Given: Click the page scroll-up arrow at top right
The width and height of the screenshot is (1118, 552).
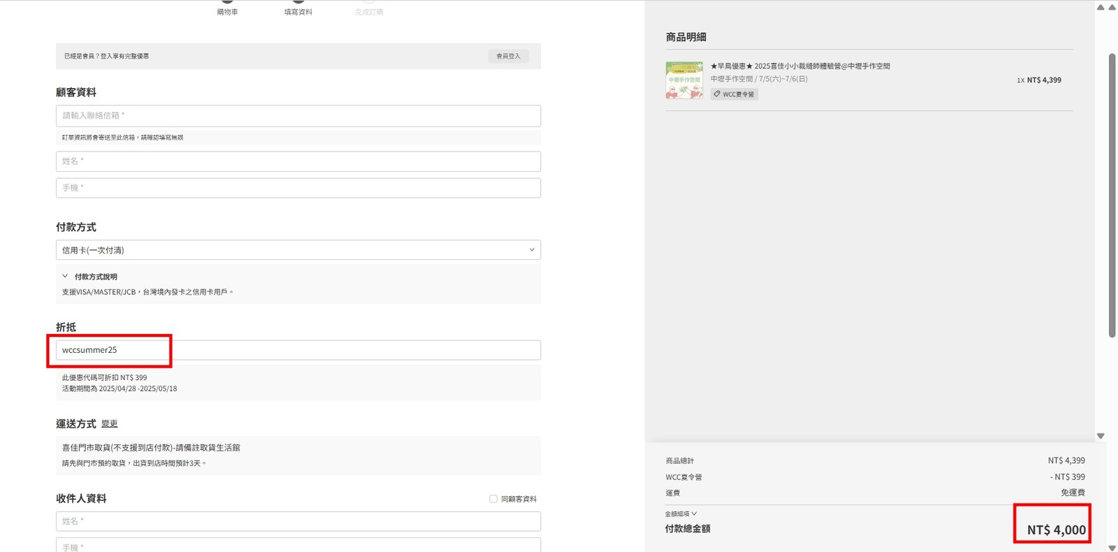Looking at the screenshot, I should 1112,8.
